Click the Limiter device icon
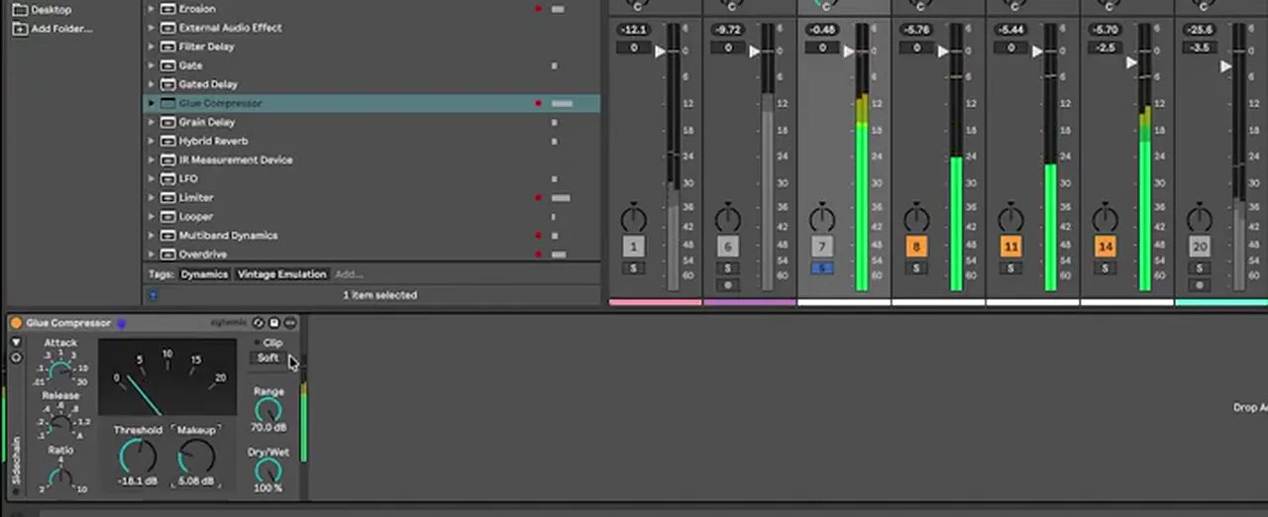 168,197
